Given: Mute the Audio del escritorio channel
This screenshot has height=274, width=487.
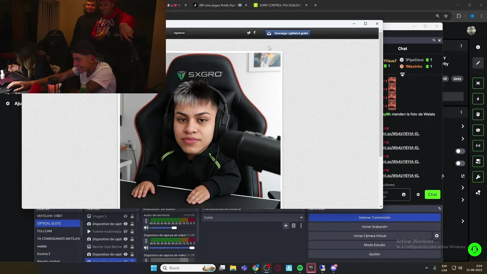Looking at the screenshot, I should pyautogui.click(x=146, y=228).
